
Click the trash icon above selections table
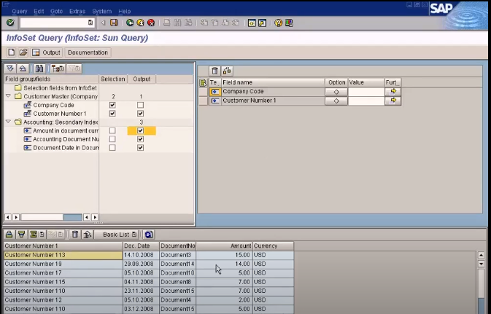point(214,71)
